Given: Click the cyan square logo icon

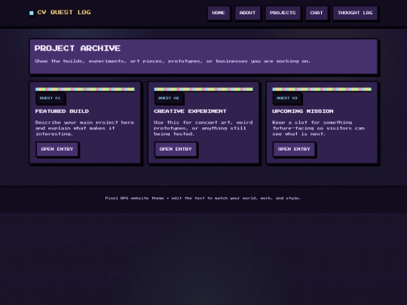Looking at the screenshot, I should click(x=32, y=13).
